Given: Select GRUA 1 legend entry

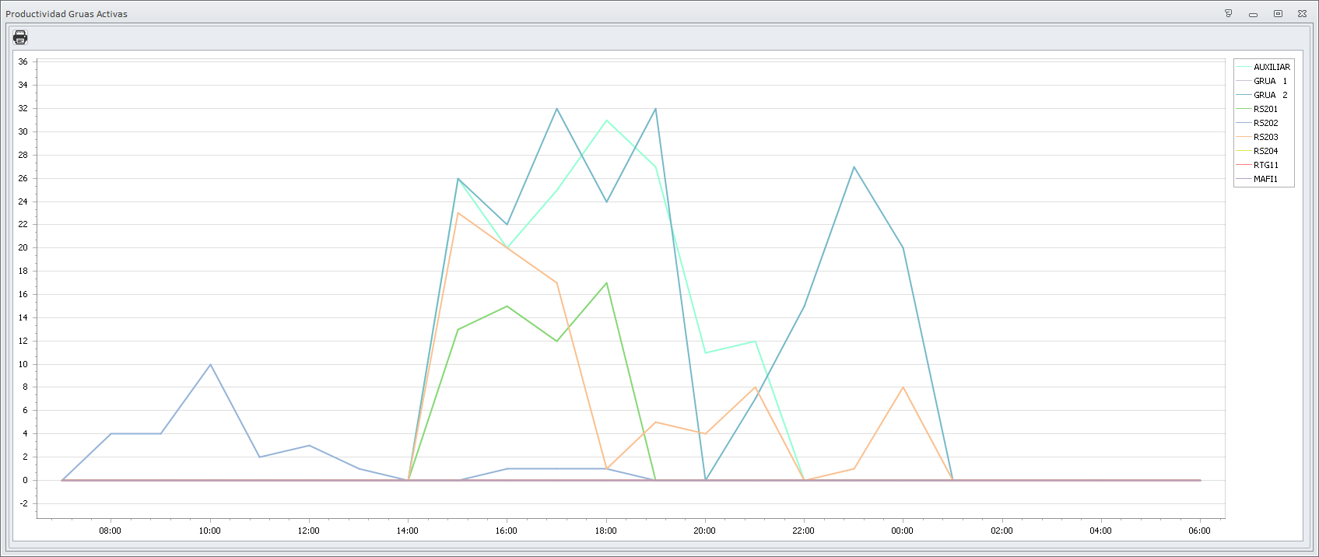Looking at the screenshot, I should (x=1262, y=81).
